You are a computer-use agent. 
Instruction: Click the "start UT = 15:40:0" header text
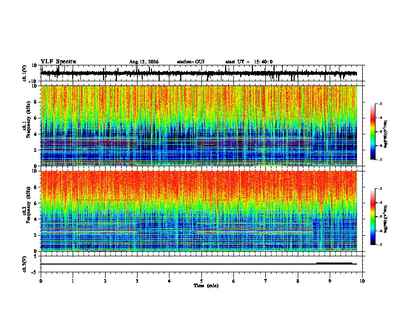(249, 62)
